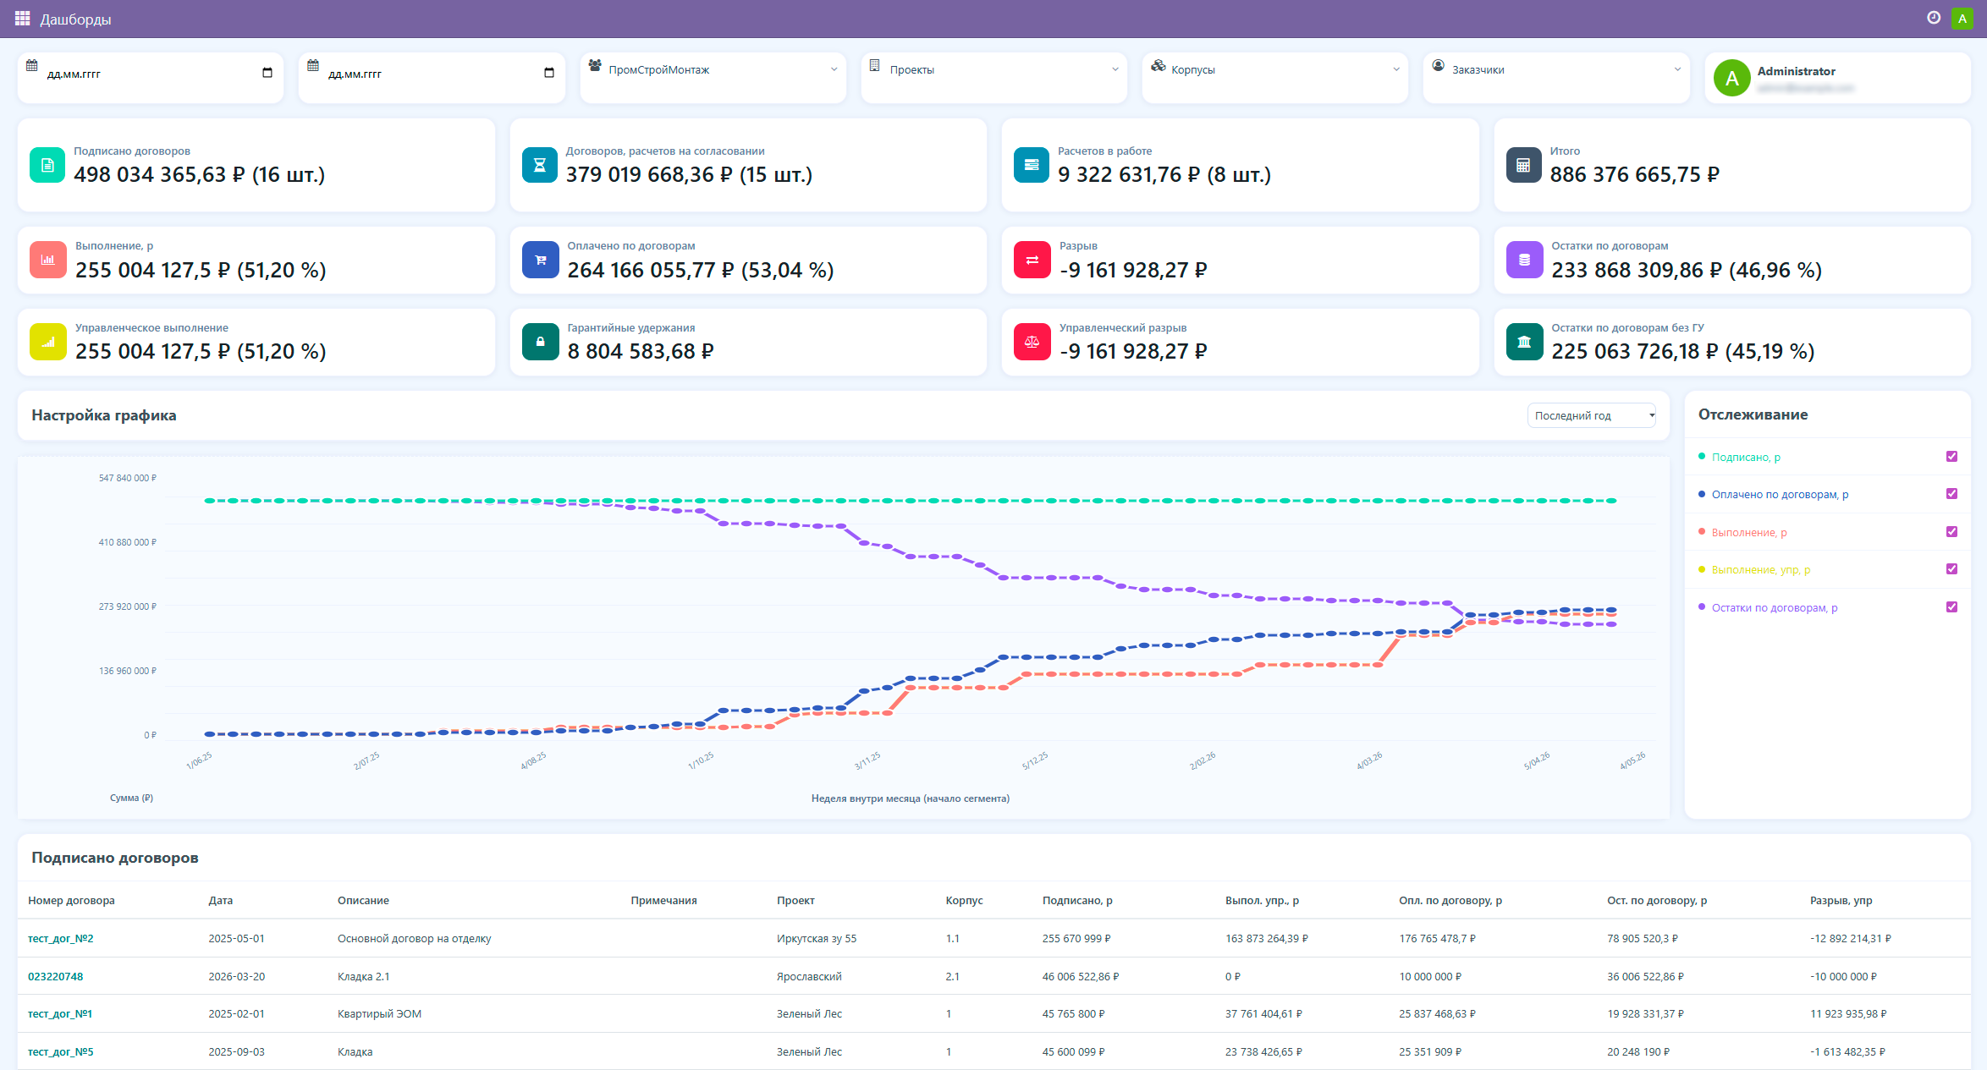Click the -12 892 214,31 ₽ gap value
1987x1070 pixels.
[1851, 938]
